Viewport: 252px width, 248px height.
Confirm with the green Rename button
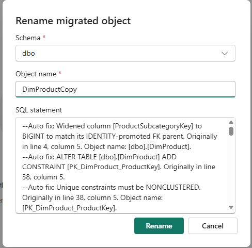click(159, 226)
